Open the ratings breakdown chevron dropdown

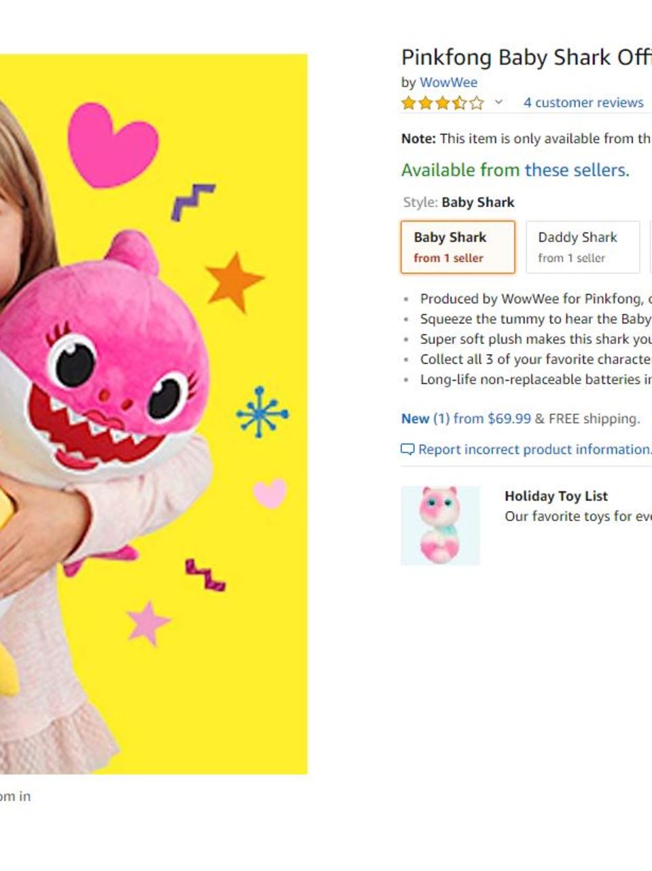[x=498, y=103]
